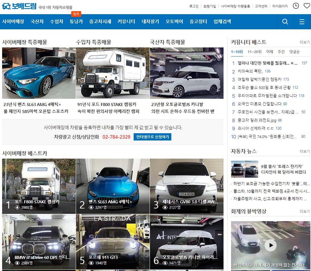
Task: Click caption 23년형 오토글로벌JS 카니발
Action: 177,105
